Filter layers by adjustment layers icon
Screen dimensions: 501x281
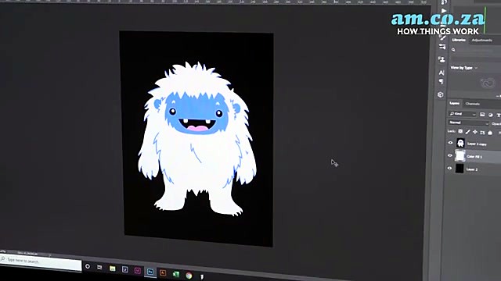click(491, 115)
